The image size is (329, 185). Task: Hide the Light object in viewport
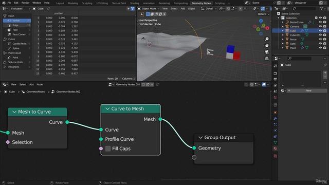tap(320, 44)
